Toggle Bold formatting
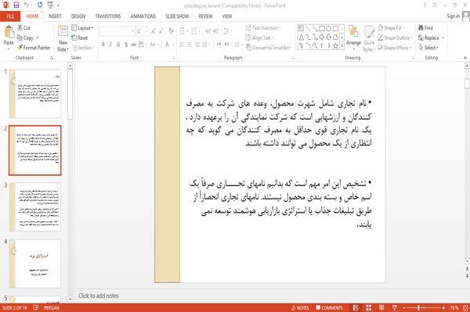This screenshot has height=312, width=470. (103, 45)
